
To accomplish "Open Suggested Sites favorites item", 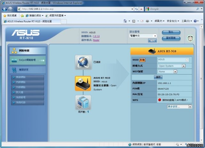I will [x=35, y=16].
